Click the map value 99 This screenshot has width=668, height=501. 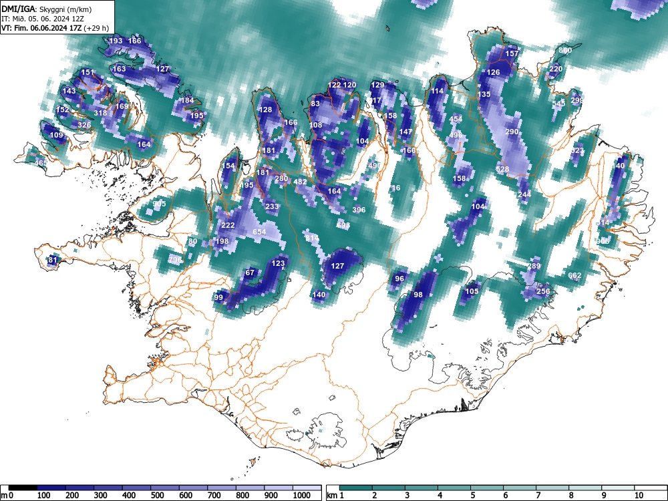click(x=218, y=297)
